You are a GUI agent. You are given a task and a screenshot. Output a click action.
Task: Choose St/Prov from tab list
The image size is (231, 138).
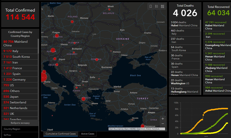[x=8, y=135]
